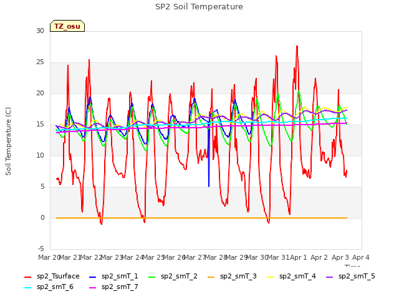The width and height of the screenshot is (399, 299).
Task: Click the yellow sp2_smT_4 legend swatch
Action: 270,277
